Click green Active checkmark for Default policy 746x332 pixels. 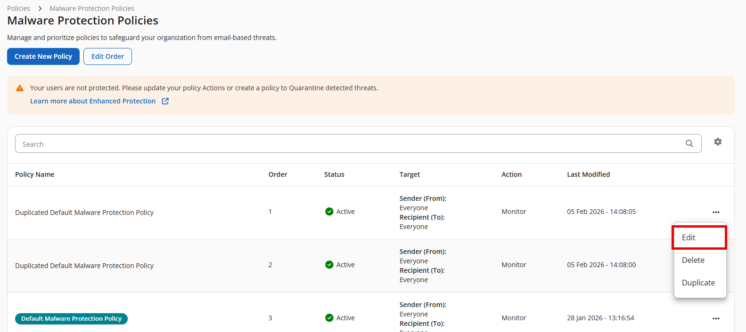(329, 318)
